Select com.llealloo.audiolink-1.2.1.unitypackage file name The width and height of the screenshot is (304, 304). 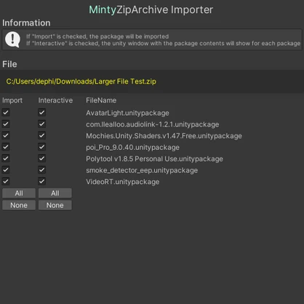coord(153,124)
